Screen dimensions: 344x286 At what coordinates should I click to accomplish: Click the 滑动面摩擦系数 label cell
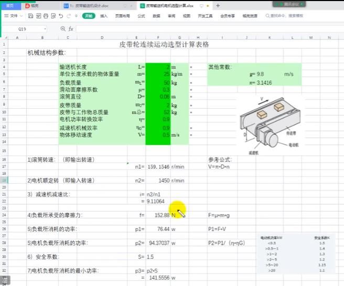pyautogui.click(x=79, y=90)
